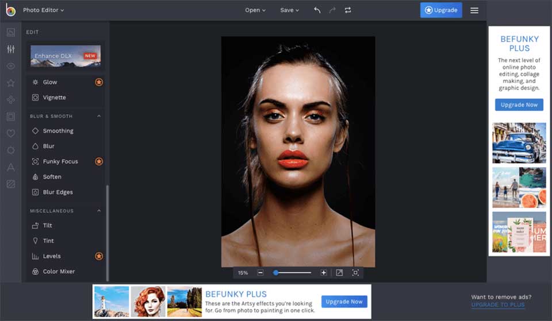The height and width of the screenshot is (321, 552).
Task: Click the Upgrade to Plus link
Action: pos(498,305)
